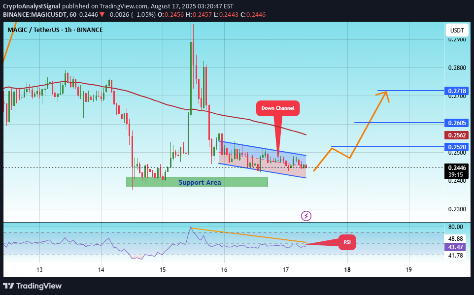Click the MAGIC / TetherUS chart title
The image size is (474, 295).
[55, 30]
